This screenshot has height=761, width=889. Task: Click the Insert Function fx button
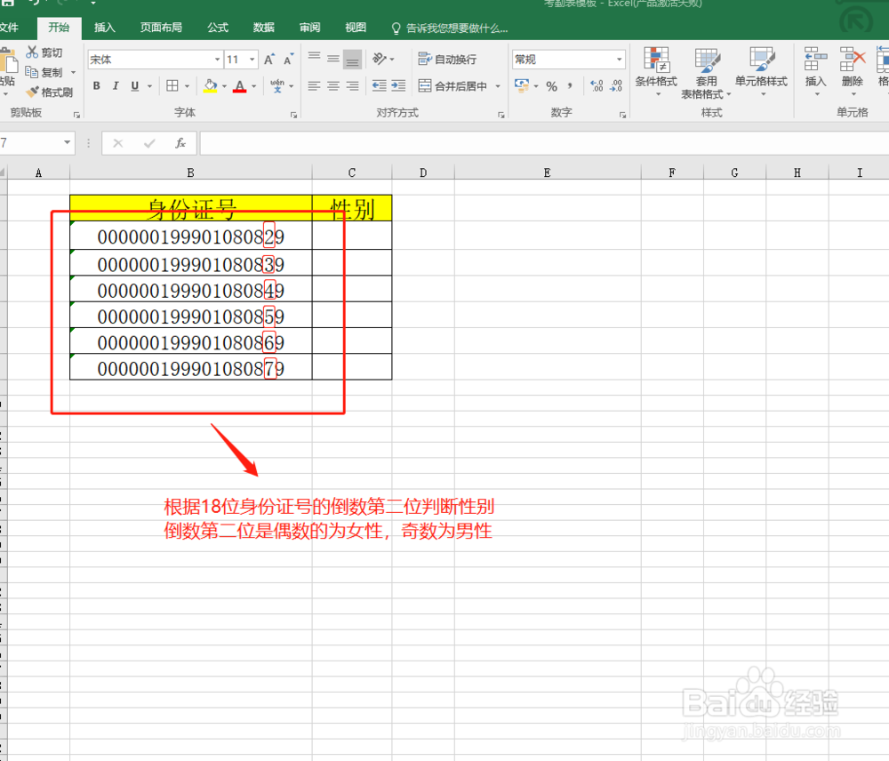click(180, 143)
